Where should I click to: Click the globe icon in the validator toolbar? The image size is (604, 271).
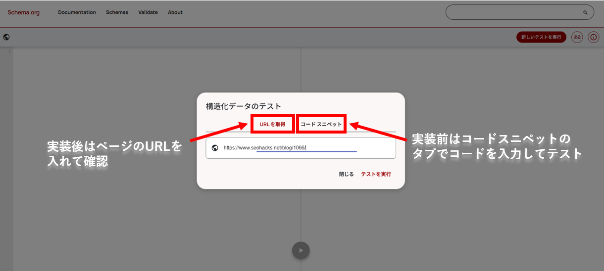pos(6,37)
